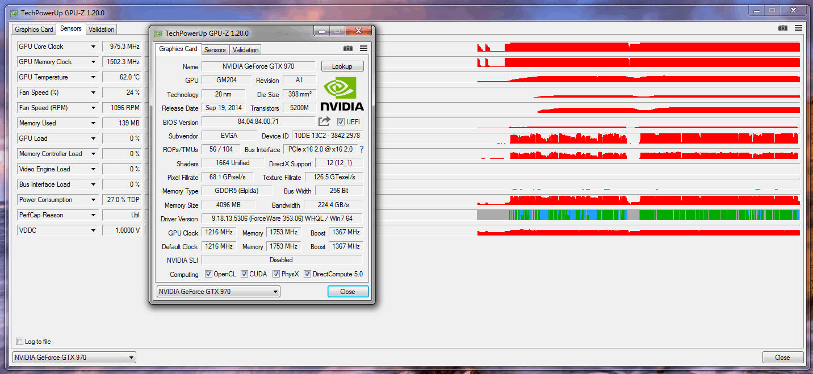Toggle the UEFI checkbox
This screenshot has width=813, height=374.
[x=341, y=122]
